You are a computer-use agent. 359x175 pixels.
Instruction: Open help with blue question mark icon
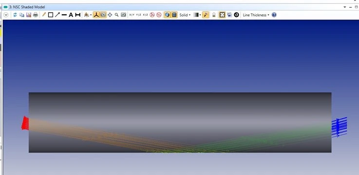[274, 15]
